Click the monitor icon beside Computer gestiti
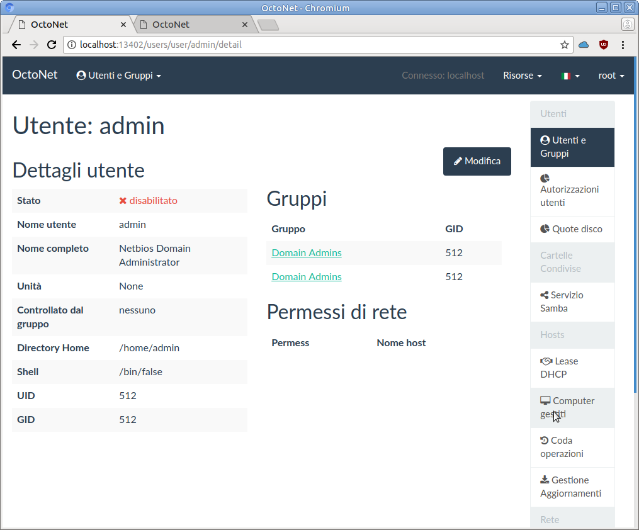Image resolution: width=639 pixels, height=530 pixels. [545, 400]
